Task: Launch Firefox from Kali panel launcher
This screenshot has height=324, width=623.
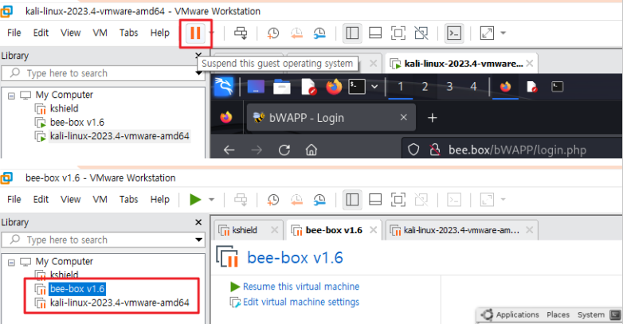Action: pos(334,87)
